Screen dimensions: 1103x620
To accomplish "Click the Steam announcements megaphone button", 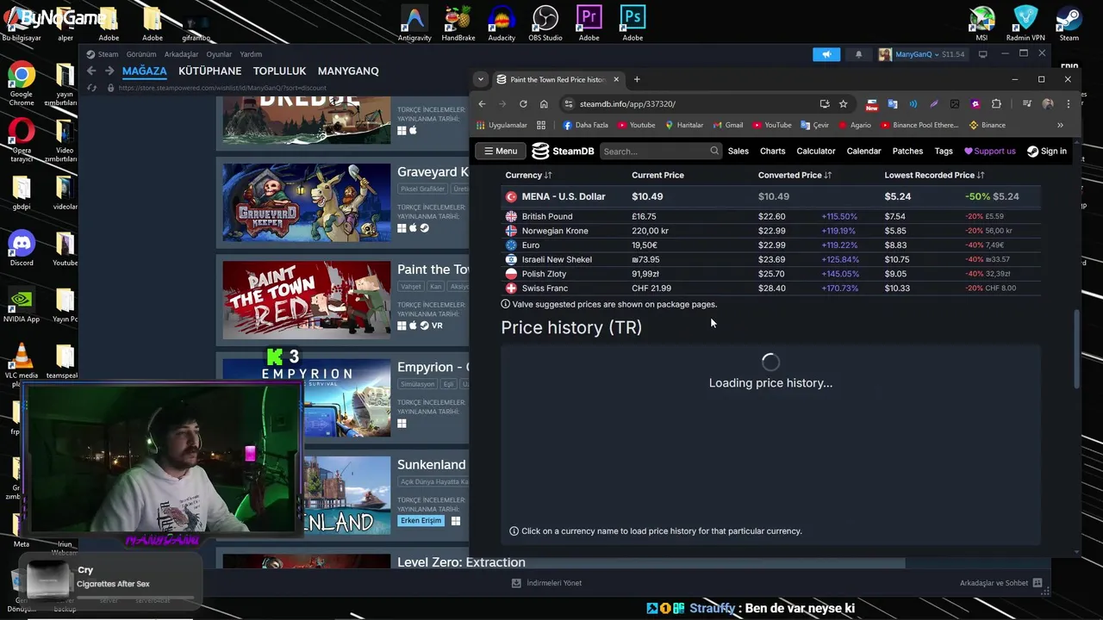I will click(x=826, y=54).
